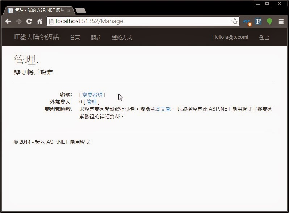The image size is (289, 213).
Task: Click the © 2014 - 我的 ASP.NET 應用程式 footer
Action: tap(52, 142)
